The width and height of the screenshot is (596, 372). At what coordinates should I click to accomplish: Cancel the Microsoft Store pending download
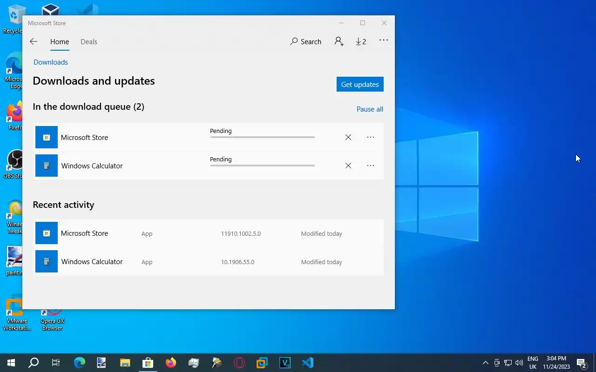(348, 137)
